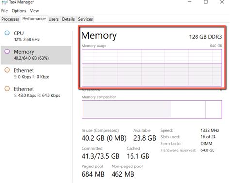Select Ethernet with 0 Kbps traffic
The image size is (230, 183).
pyautogui.click(x=36, y=73)
